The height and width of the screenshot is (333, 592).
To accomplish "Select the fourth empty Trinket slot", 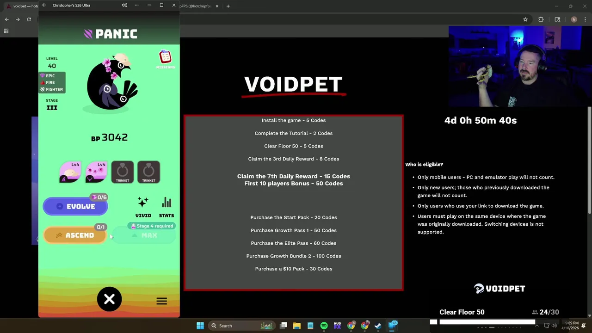I will 148,172.
